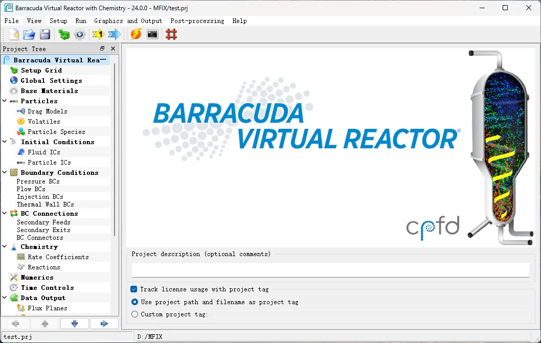
Task: Click the grey left arrow navigation button
Action: point(15,324)
